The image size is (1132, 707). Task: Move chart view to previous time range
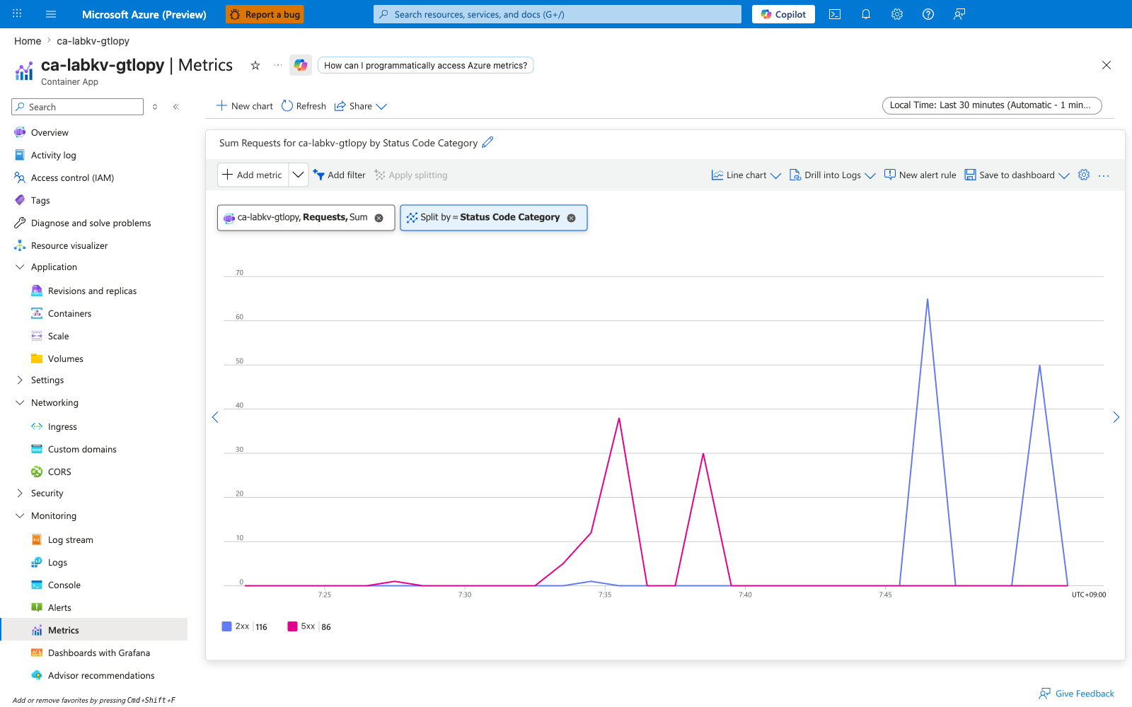click(215, 417)
